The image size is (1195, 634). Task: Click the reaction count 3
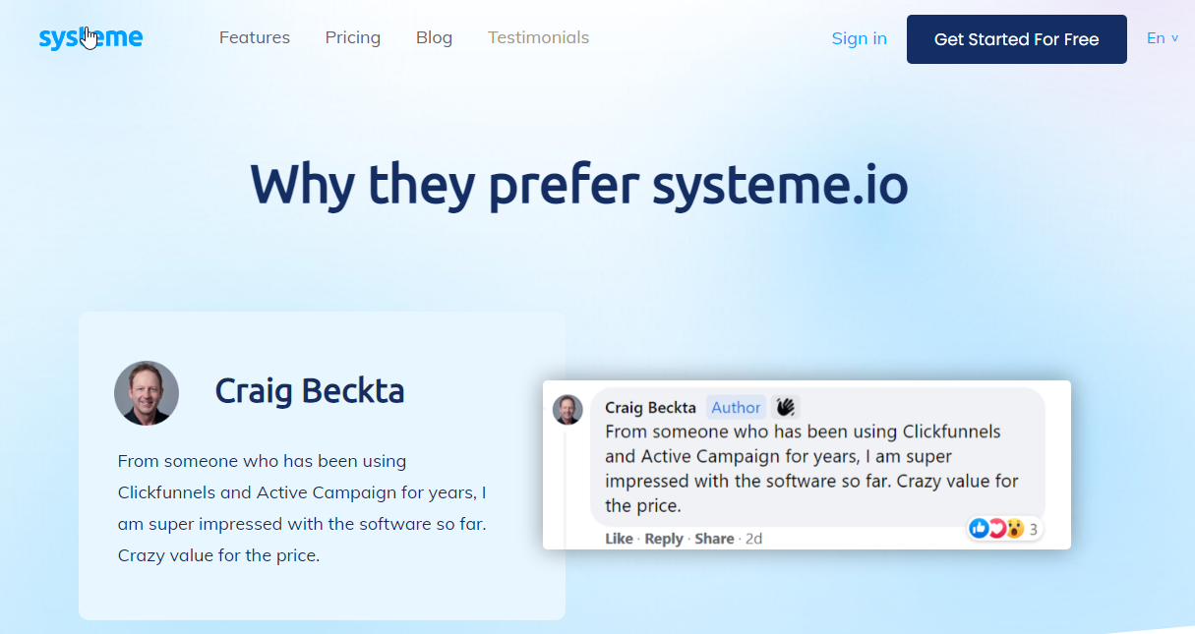[1034, 530]
